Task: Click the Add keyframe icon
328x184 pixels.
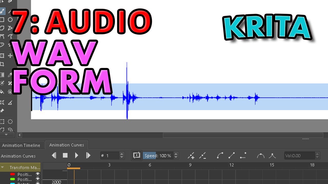Action: click(x=191, y=155)
